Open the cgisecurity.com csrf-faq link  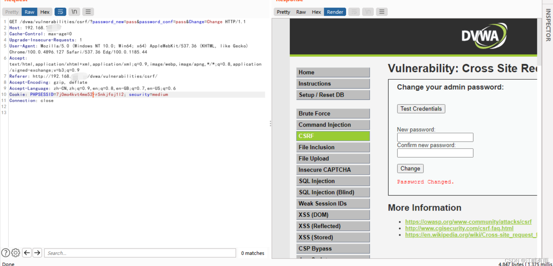pos(459,228)
